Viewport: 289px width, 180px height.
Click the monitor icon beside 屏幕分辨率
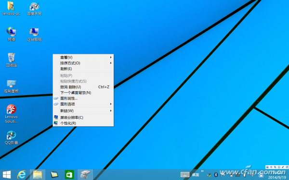[56, 118]
